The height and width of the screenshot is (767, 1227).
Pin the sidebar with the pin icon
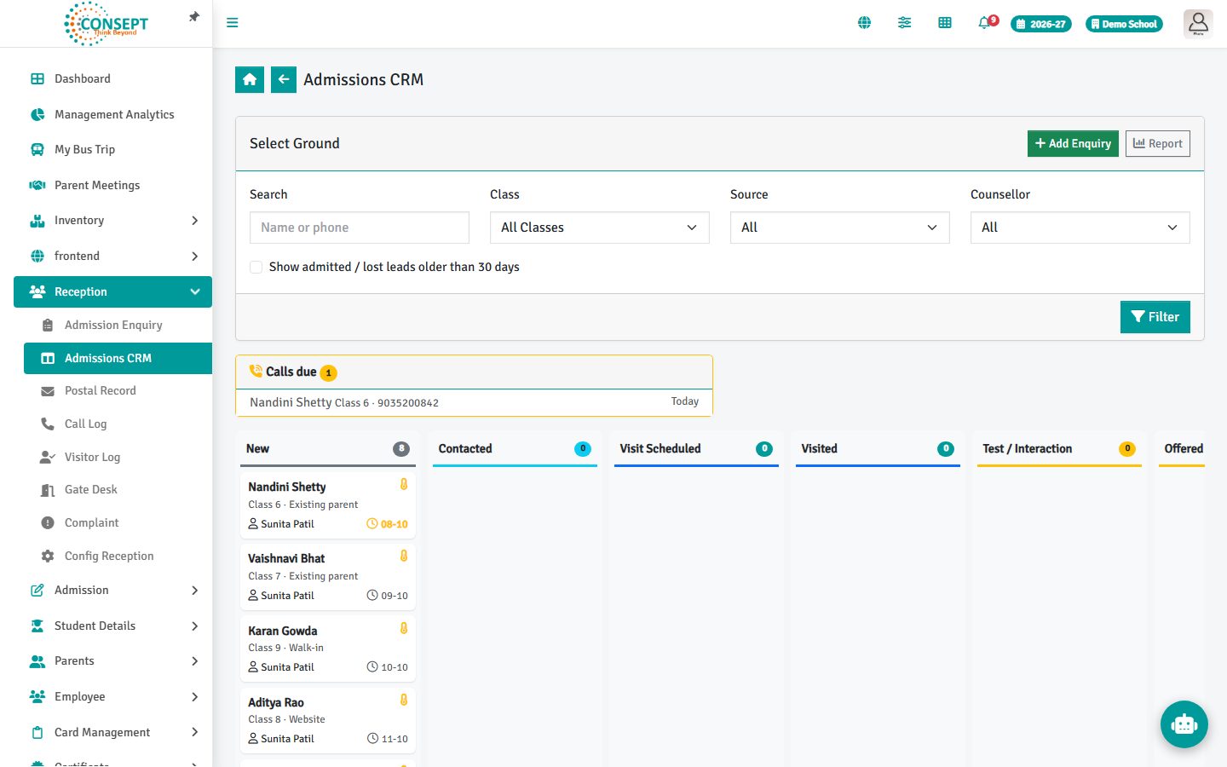click(x=194, y=16)
